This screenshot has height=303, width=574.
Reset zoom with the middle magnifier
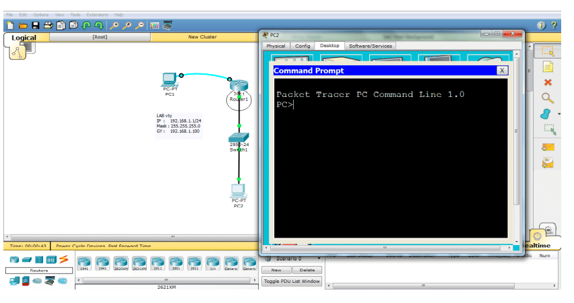(x=127, y=26)
